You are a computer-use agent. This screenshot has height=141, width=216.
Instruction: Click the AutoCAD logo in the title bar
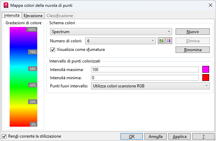click(x=5, y=5)
